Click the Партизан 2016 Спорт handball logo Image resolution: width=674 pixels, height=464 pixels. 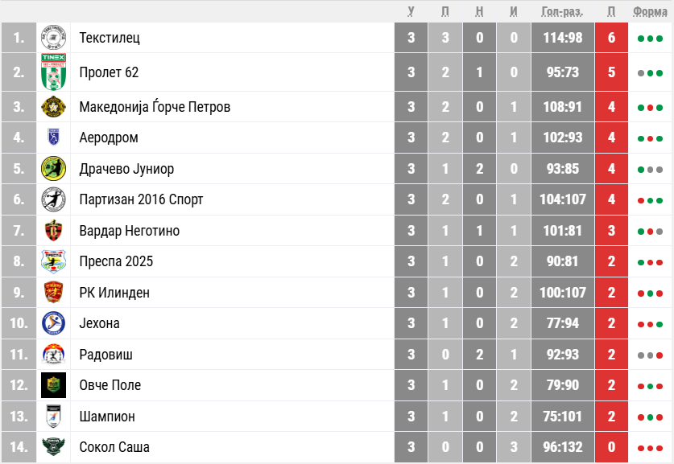(53, 199)
